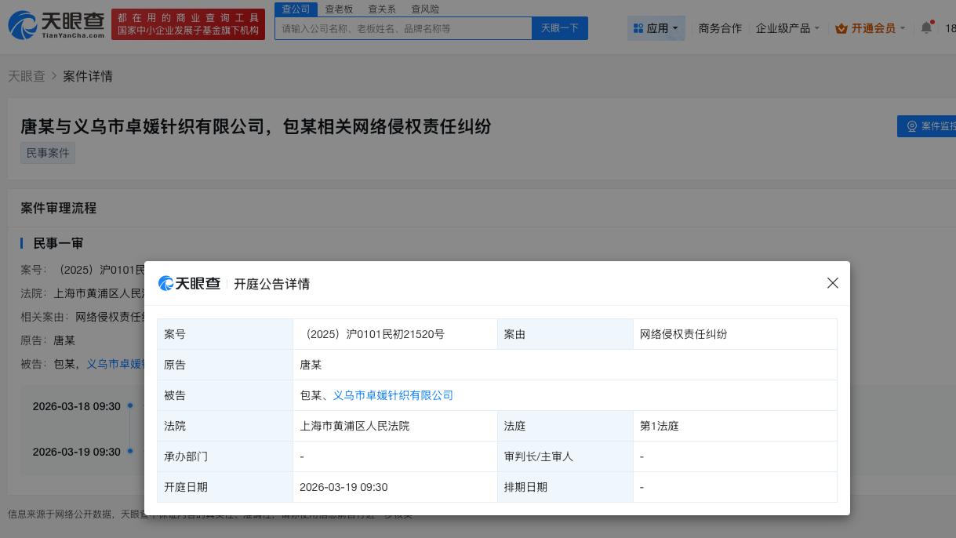956x538 pixels.
Task: Open the 义乌市卓媛针织有限公司 company link
Action: (393, 395)
